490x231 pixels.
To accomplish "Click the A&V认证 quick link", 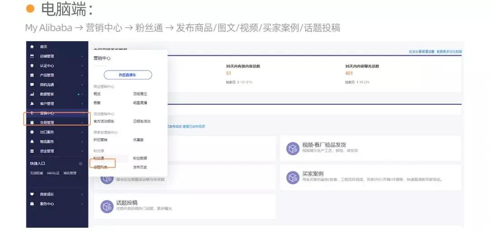I will [53, 173].
